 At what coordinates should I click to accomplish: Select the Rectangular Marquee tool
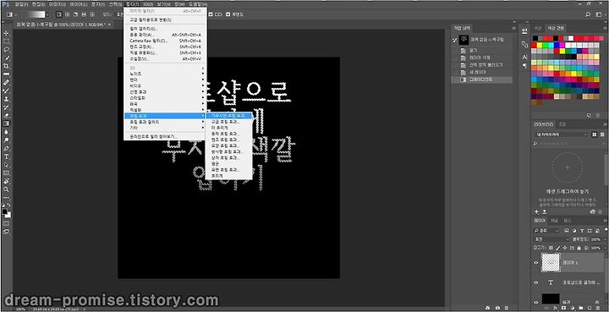tap(6, 41)
